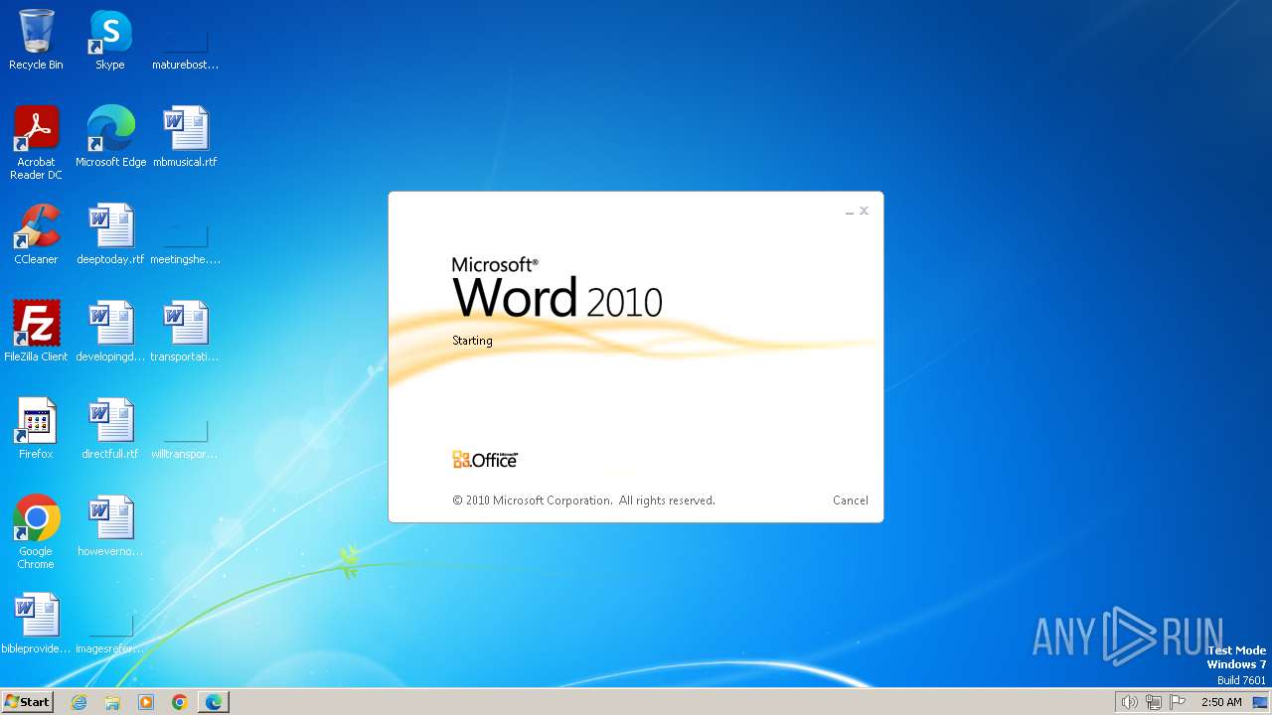This screenshot has width=1272, height=715.
Task: Select the mbmusical.rtf document icon
Action: pos(185,137)
